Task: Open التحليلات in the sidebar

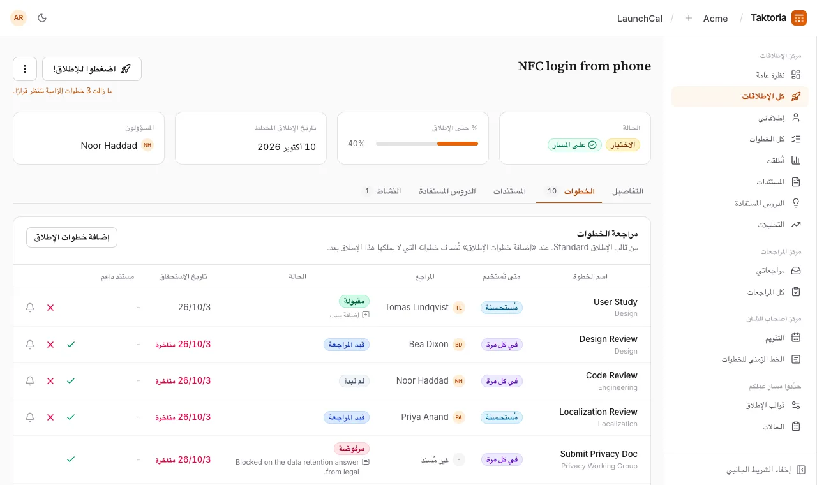Action: pos(740,225)
